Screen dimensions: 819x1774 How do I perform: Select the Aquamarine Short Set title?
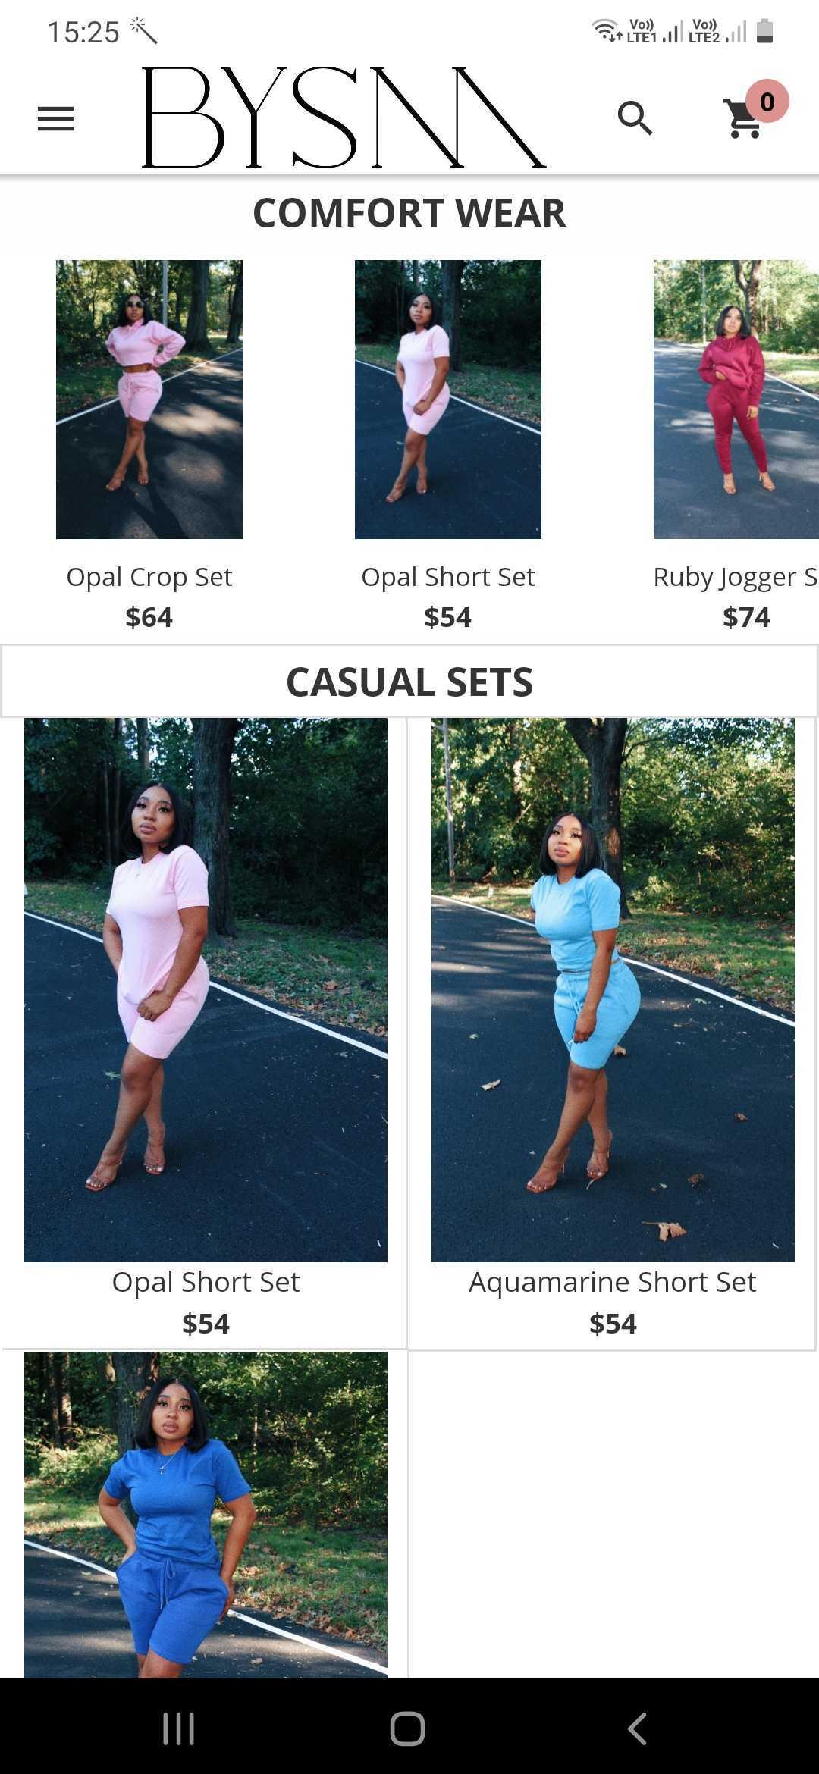coord(613,1282)
